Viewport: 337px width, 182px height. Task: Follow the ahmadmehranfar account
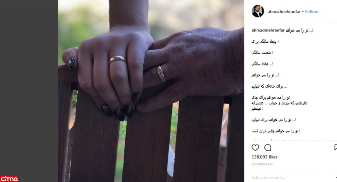click(312, 12)
